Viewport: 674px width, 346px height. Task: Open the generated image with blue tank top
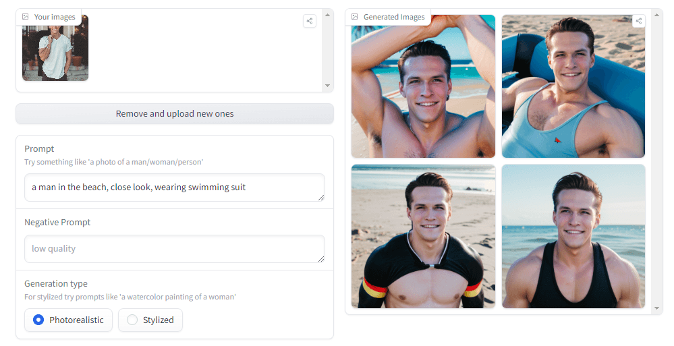click(573, 86)
